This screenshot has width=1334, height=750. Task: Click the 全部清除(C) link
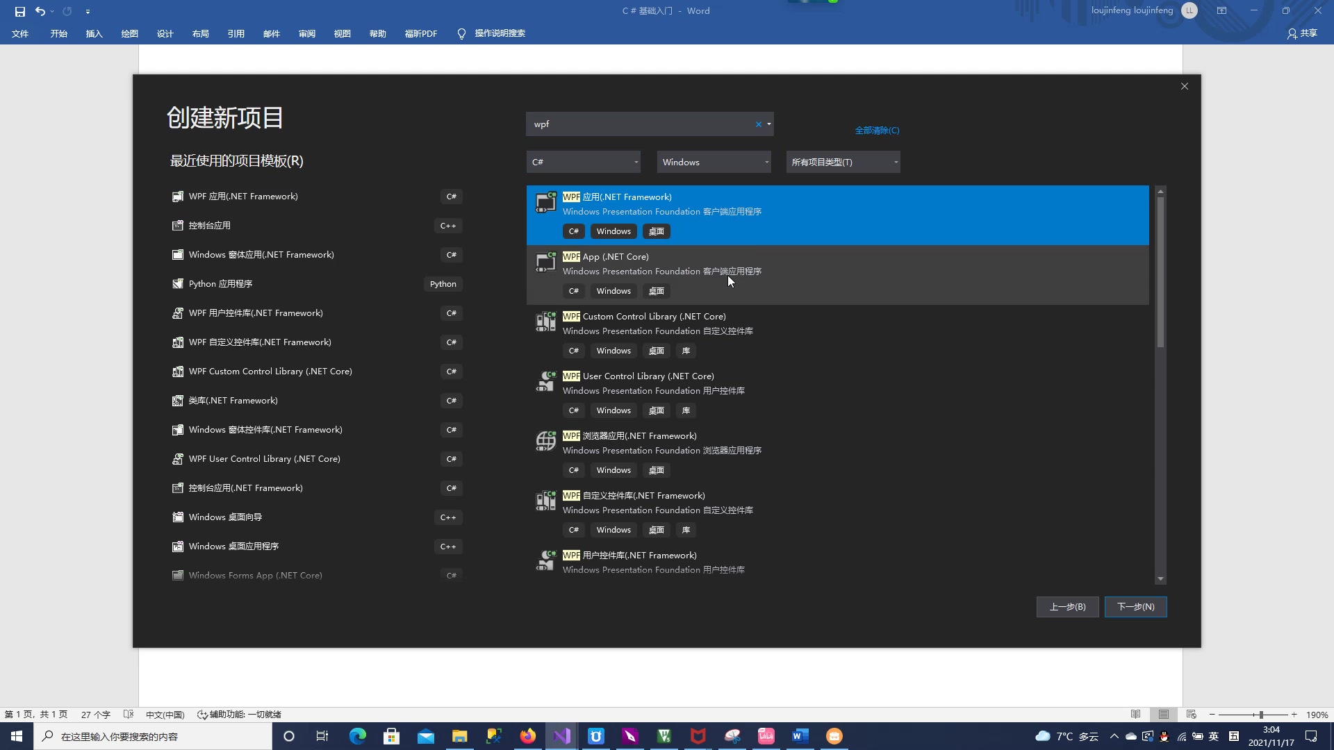[877, 131]
